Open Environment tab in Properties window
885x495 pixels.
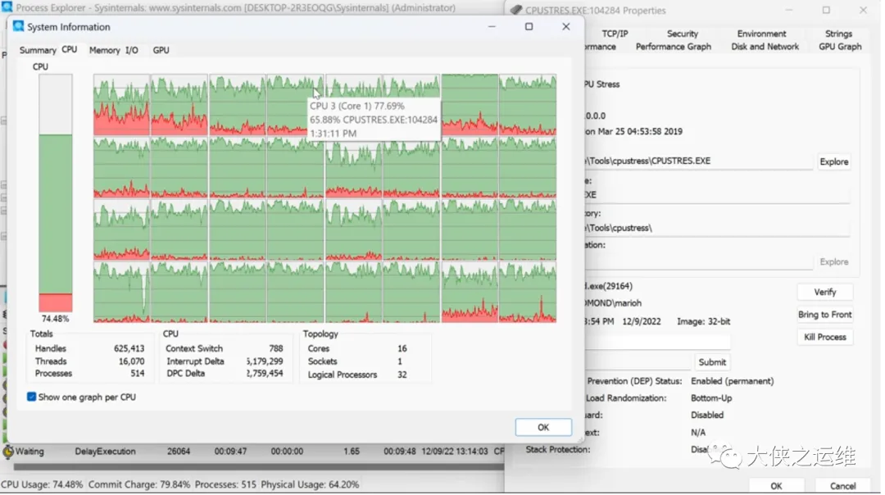click(x=763, y=34)
